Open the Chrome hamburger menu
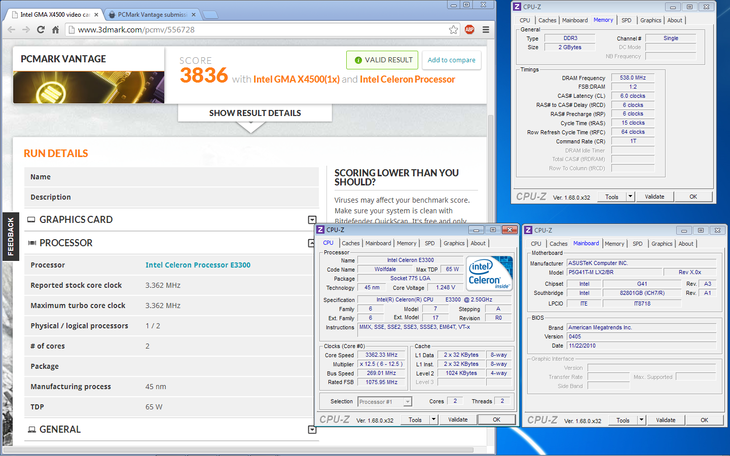This screenshot has height=456, width=730. pyautogui.click(x=486, y=30)
